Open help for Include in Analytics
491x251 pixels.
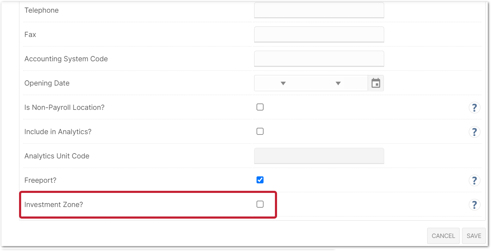[x=474, y=132]
